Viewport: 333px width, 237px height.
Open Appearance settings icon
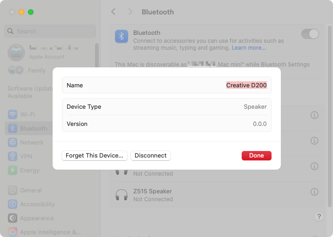(x=13, y=218)
